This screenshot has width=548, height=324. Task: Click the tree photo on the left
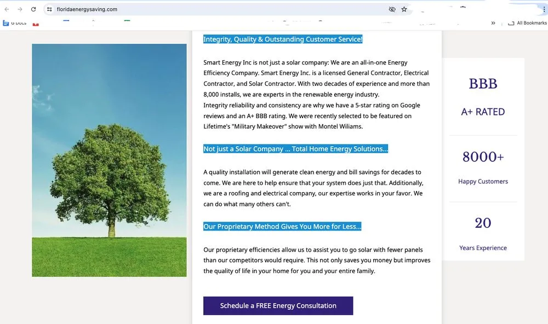click(109, 161)
